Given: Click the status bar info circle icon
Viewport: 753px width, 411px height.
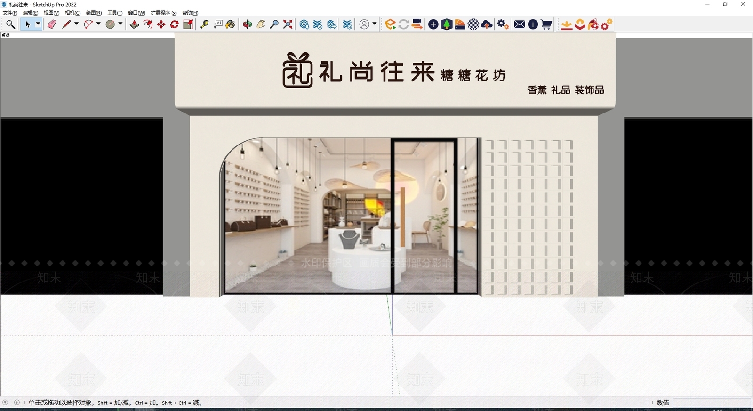Looking at the screenshot, I should pyautogui.click(x=17, y=403).
